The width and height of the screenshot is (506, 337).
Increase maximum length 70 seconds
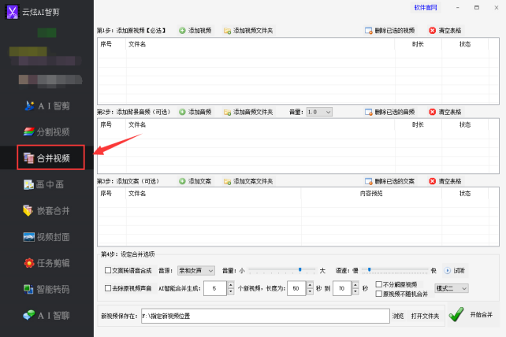(355, 285)
